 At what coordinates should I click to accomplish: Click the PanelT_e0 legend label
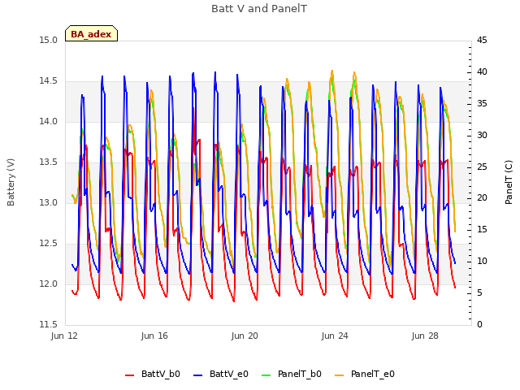[373, 374]
